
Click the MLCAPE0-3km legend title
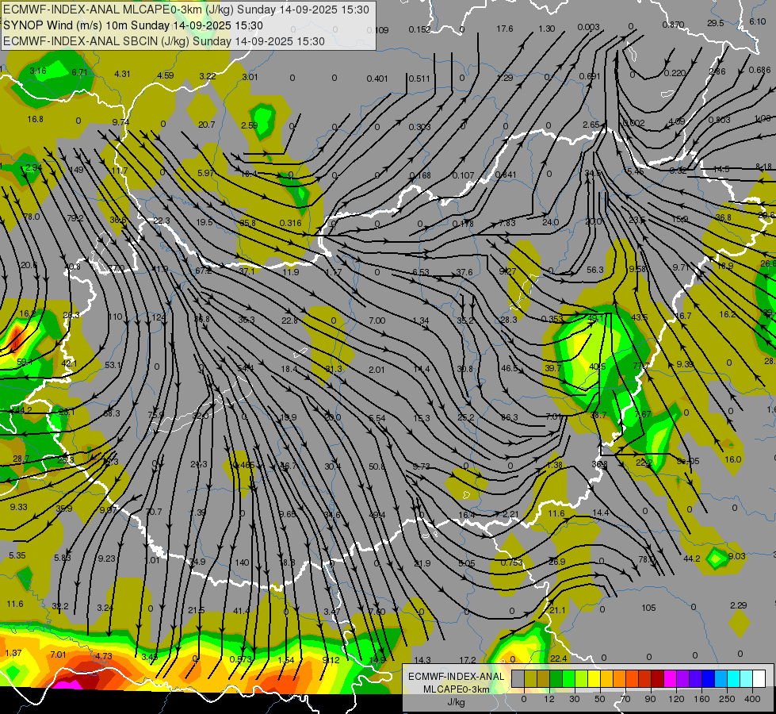point(456,689)
